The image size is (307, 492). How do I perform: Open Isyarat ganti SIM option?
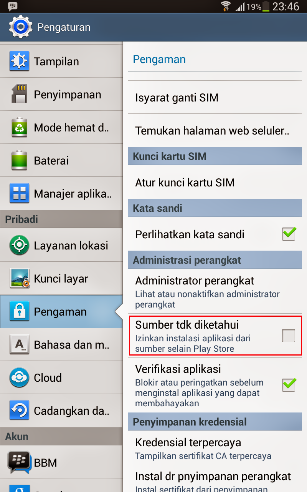click(x=215, y=97)
